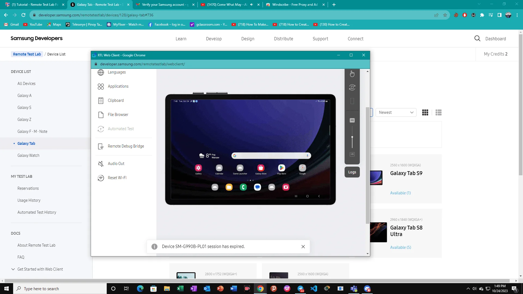Click the rotate screen icon

pos(352,87)
